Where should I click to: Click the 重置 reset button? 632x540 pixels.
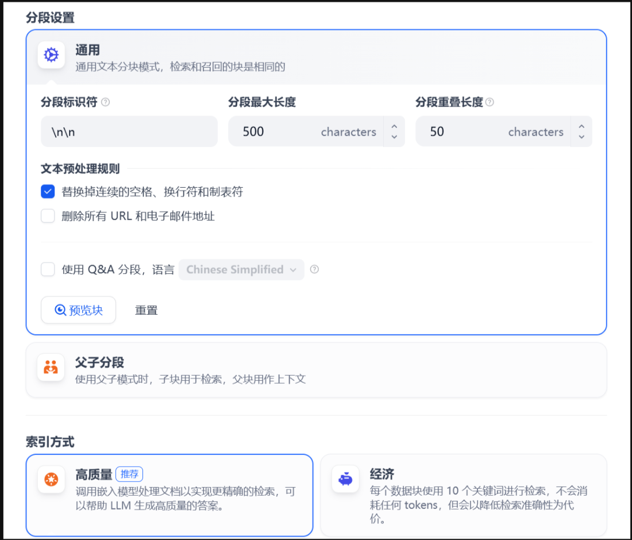pyautogui.click(x=147, y=310)
